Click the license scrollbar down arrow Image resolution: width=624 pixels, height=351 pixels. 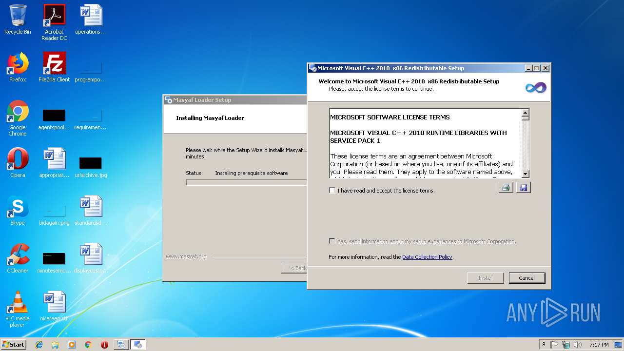[x=526, y=174]
